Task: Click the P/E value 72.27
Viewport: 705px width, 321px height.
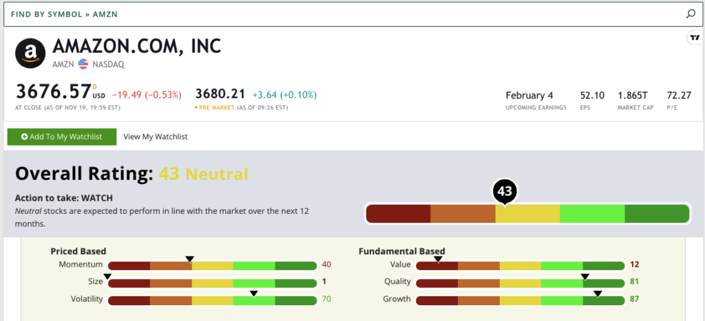Action: [x=678, y=96]
